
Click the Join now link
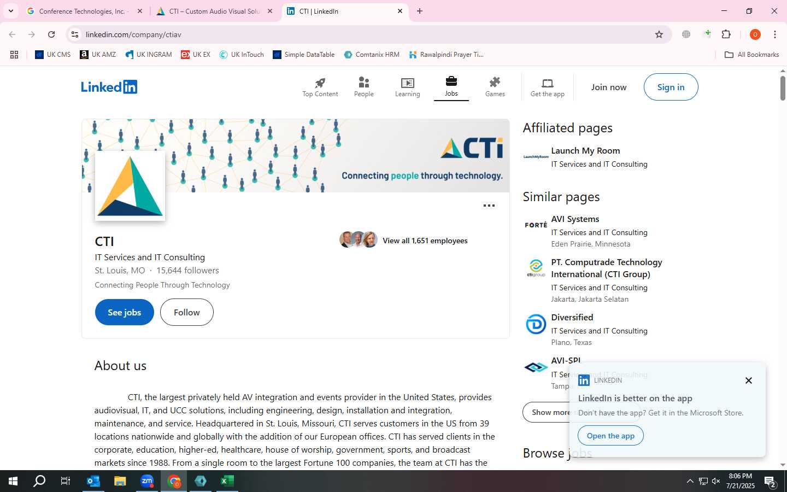[x=609, y=87]
